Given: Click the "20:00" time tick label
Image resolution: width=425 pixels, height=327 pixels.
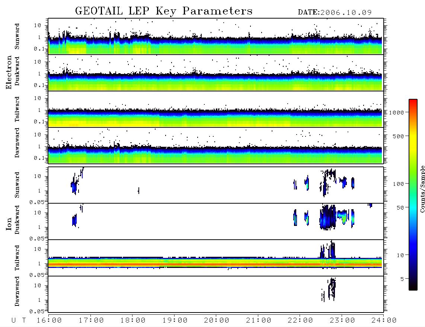Looking at the screenshot, I should point(217,321).
